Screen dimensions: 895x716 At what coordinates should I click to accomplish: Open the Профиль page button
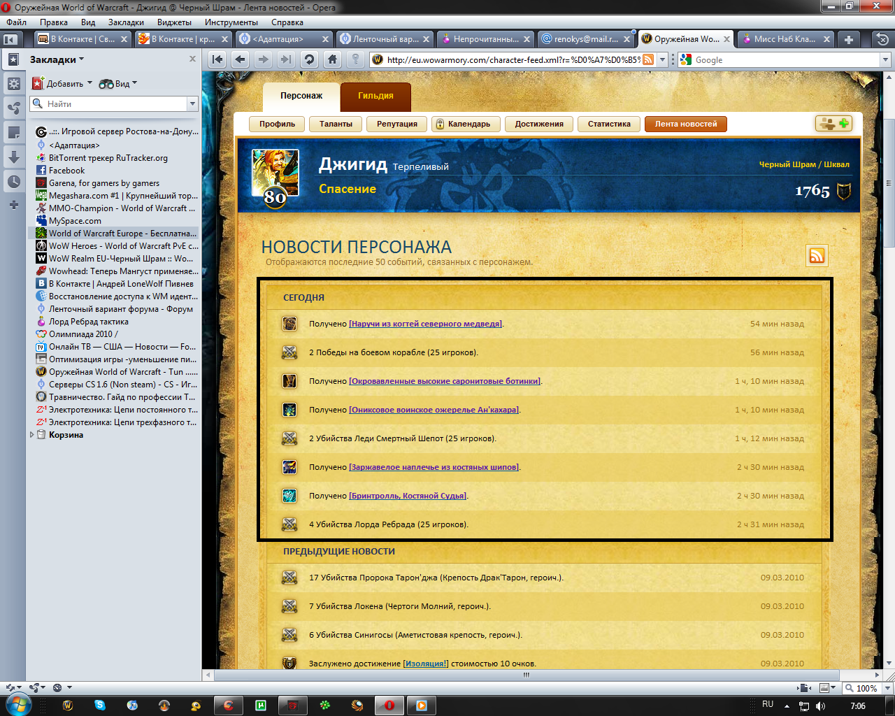point(278,124)
